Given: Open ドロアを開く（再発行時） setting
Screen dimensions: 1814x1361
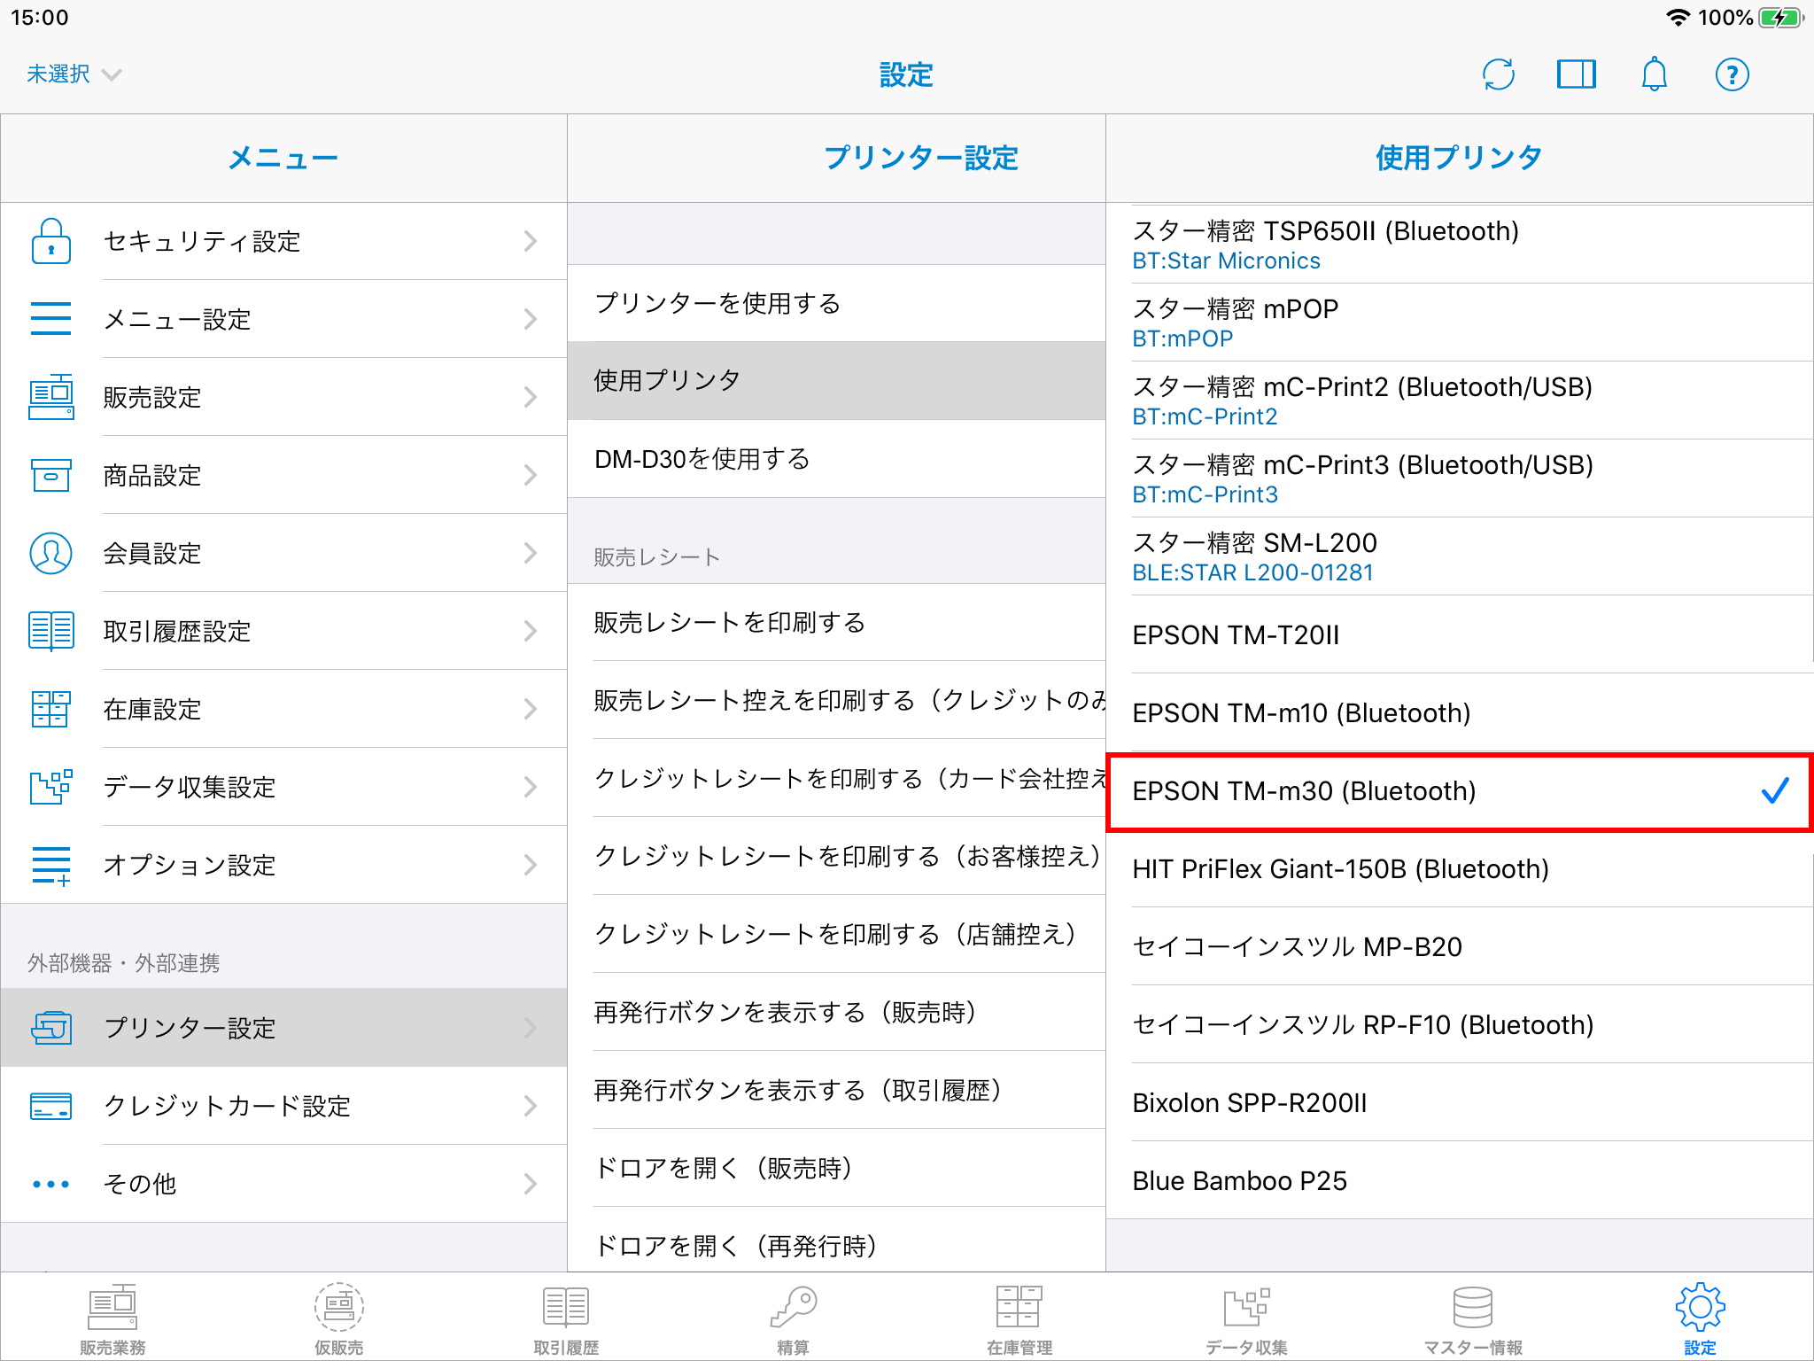Looking at the screenshot, I should tap(836, 1240).
